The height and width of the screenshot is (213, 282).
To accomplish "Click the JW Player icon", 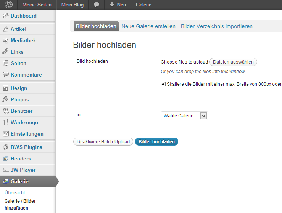I will pyautogui.click(x=6, y=170).
